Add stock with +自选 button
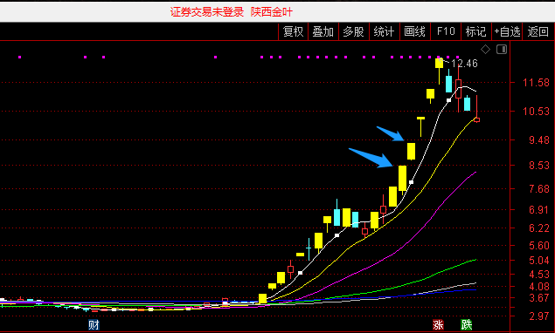This screenshot has height=333, width=555. (507, 31)
